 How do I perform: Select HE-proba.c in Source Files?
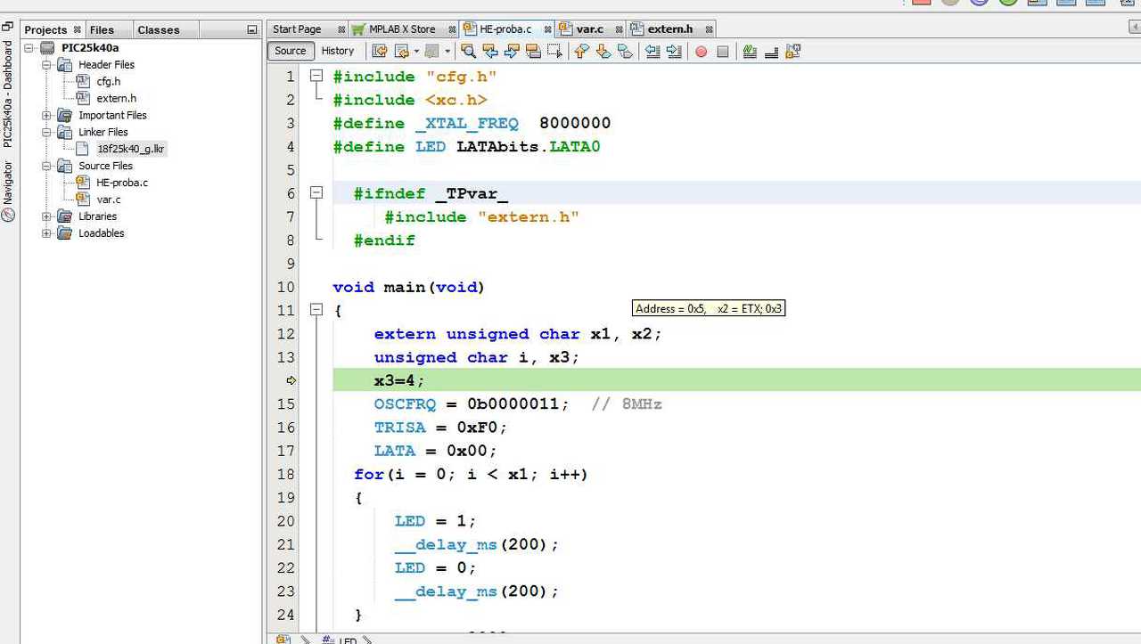[x=122, y=183]
